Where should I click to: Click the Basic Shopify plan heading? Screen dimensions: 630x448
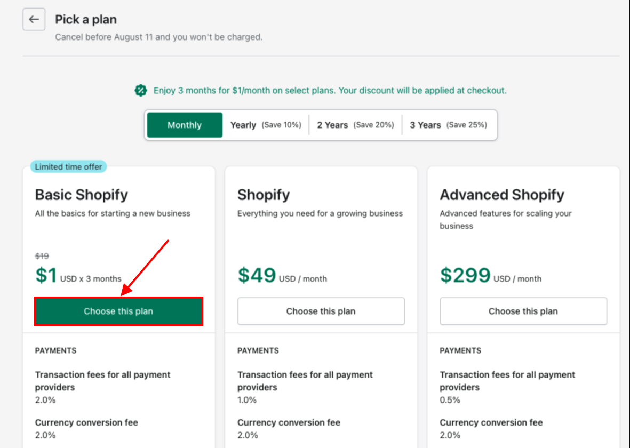[82, 195]
